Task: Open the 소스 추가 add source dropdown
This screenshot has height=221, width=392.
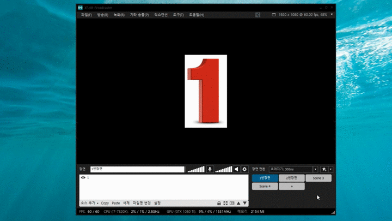Action: [x=89, y=203]
